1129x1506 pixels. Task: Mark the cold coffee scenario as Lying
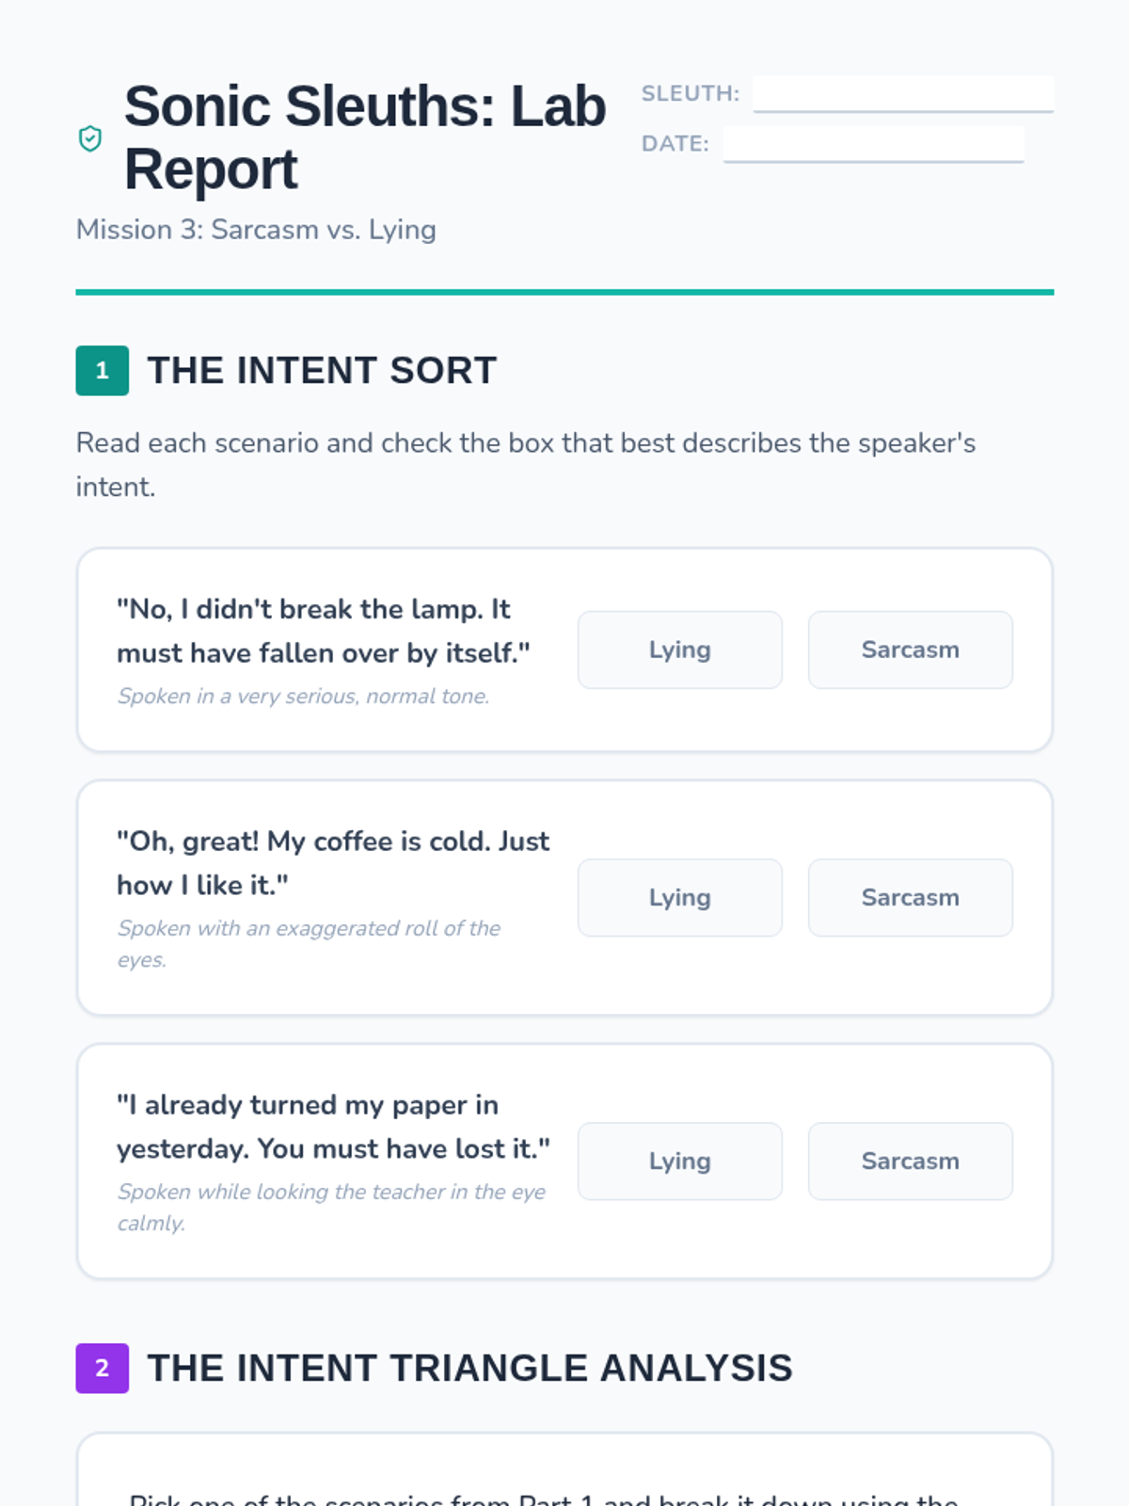click(x=679, y=897)
